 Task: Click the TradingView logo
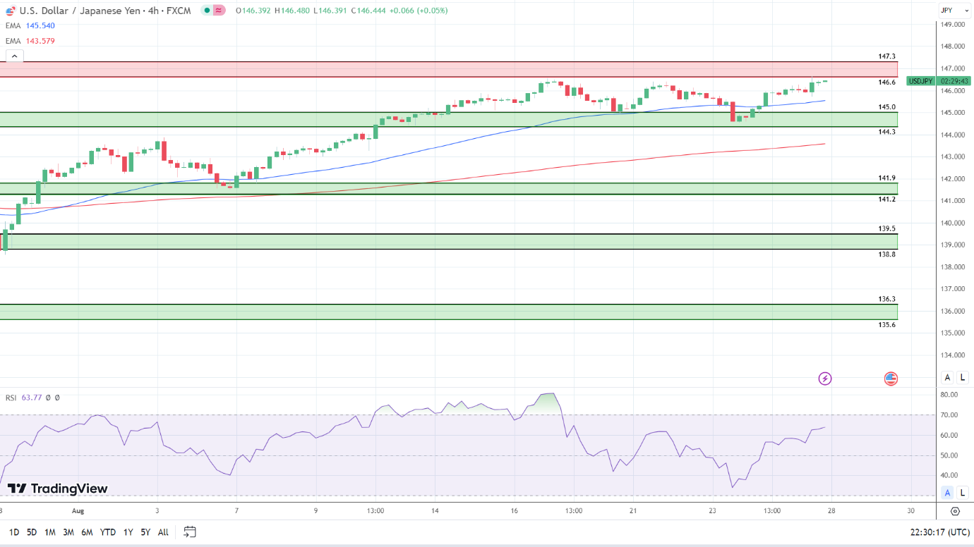(58, 488)
